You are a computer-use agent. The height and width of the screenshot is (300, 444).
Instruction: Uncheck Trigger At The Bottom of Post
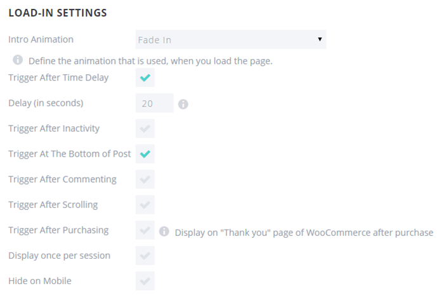tap(145, 153)
